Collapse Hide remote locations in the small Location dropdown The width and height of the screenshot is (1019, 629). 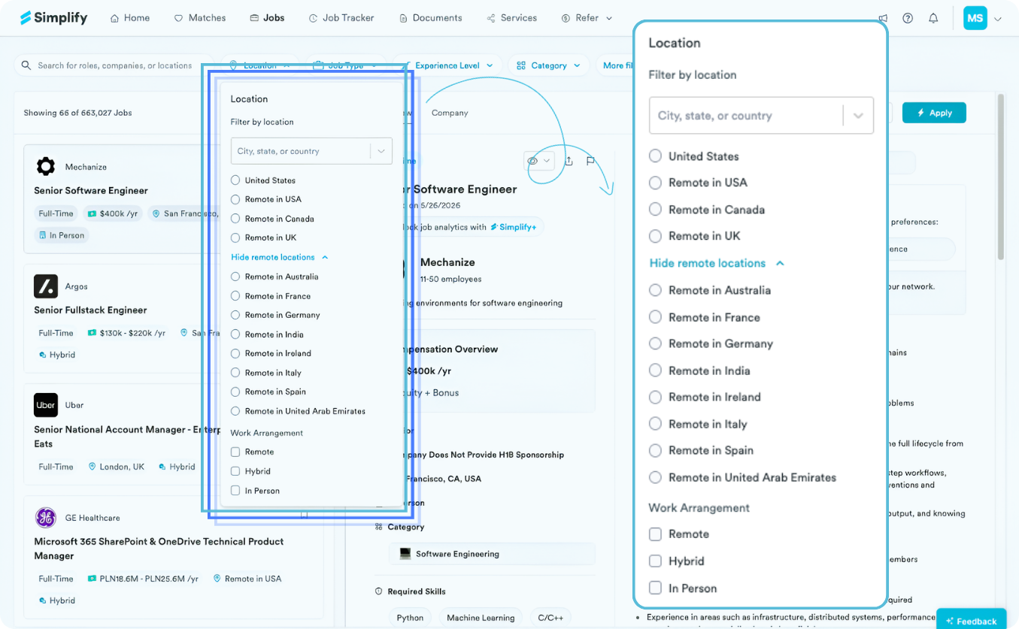pos(280,257)
